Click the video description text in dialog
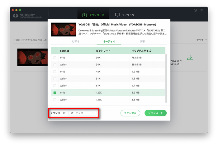 pos(122,32)
